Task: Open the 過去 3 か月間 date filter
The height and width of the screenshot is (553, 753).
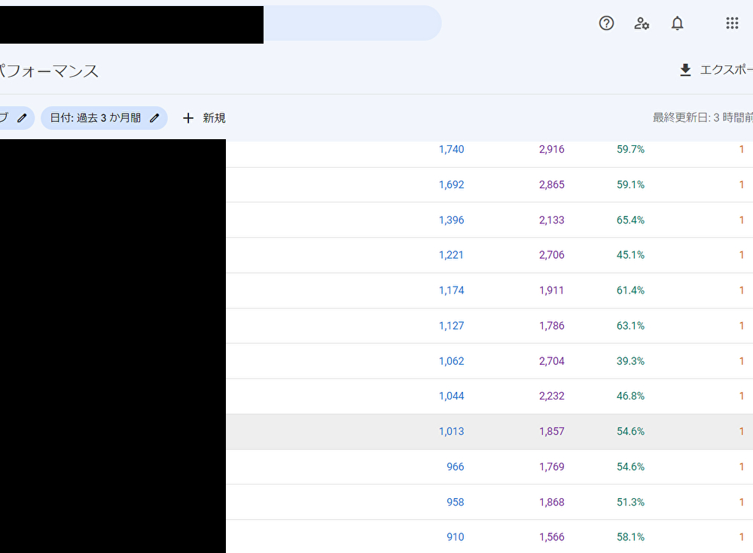Action: click(98, 118)
